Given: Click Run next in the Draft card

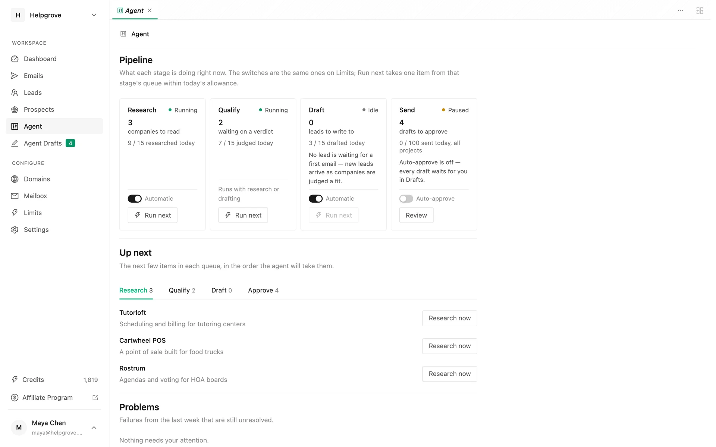Looking at the screenshot, I should point(333,215).
